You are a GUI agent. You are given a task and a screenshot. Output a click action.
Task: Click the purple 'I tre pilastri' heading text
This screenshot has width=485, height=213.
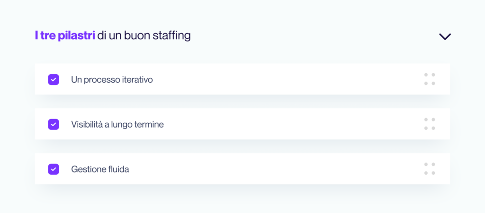pyautogui.click(x=65, y=35)
